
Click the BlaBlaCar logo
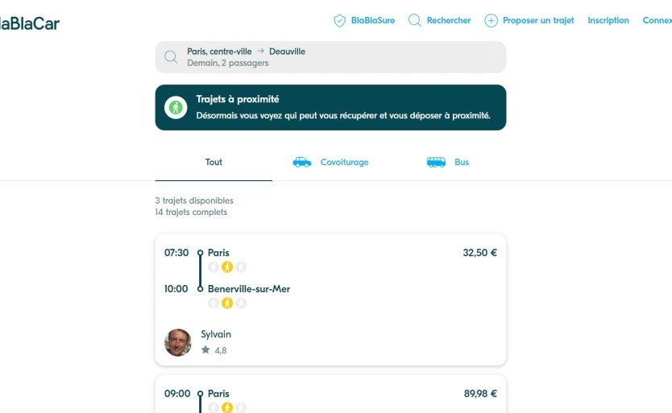point(28,23)
